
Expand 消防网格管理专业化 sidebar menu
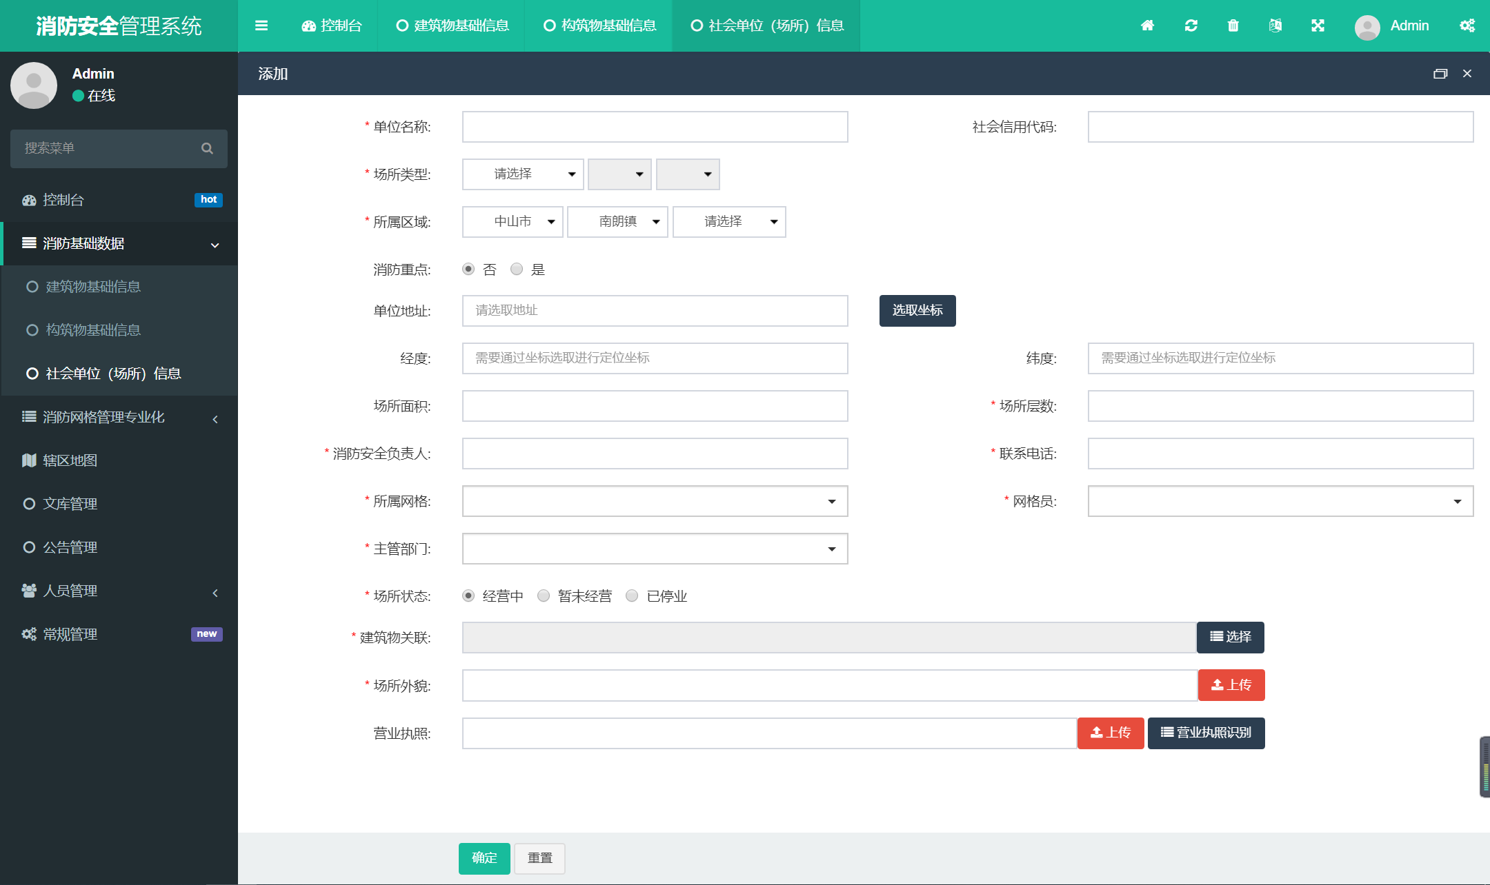coord(119,417)
